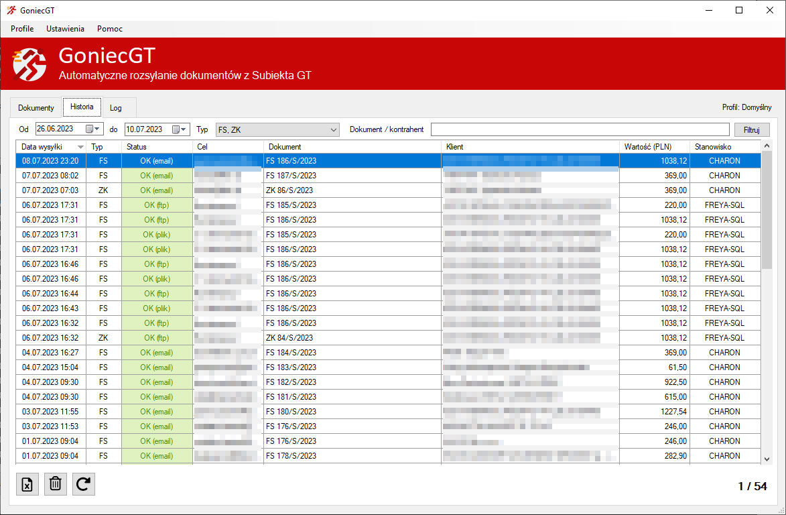This screenshot has height=515, width=786.
Task: Click the 1 / 54 page counter
Action: (x=752, y=486)
